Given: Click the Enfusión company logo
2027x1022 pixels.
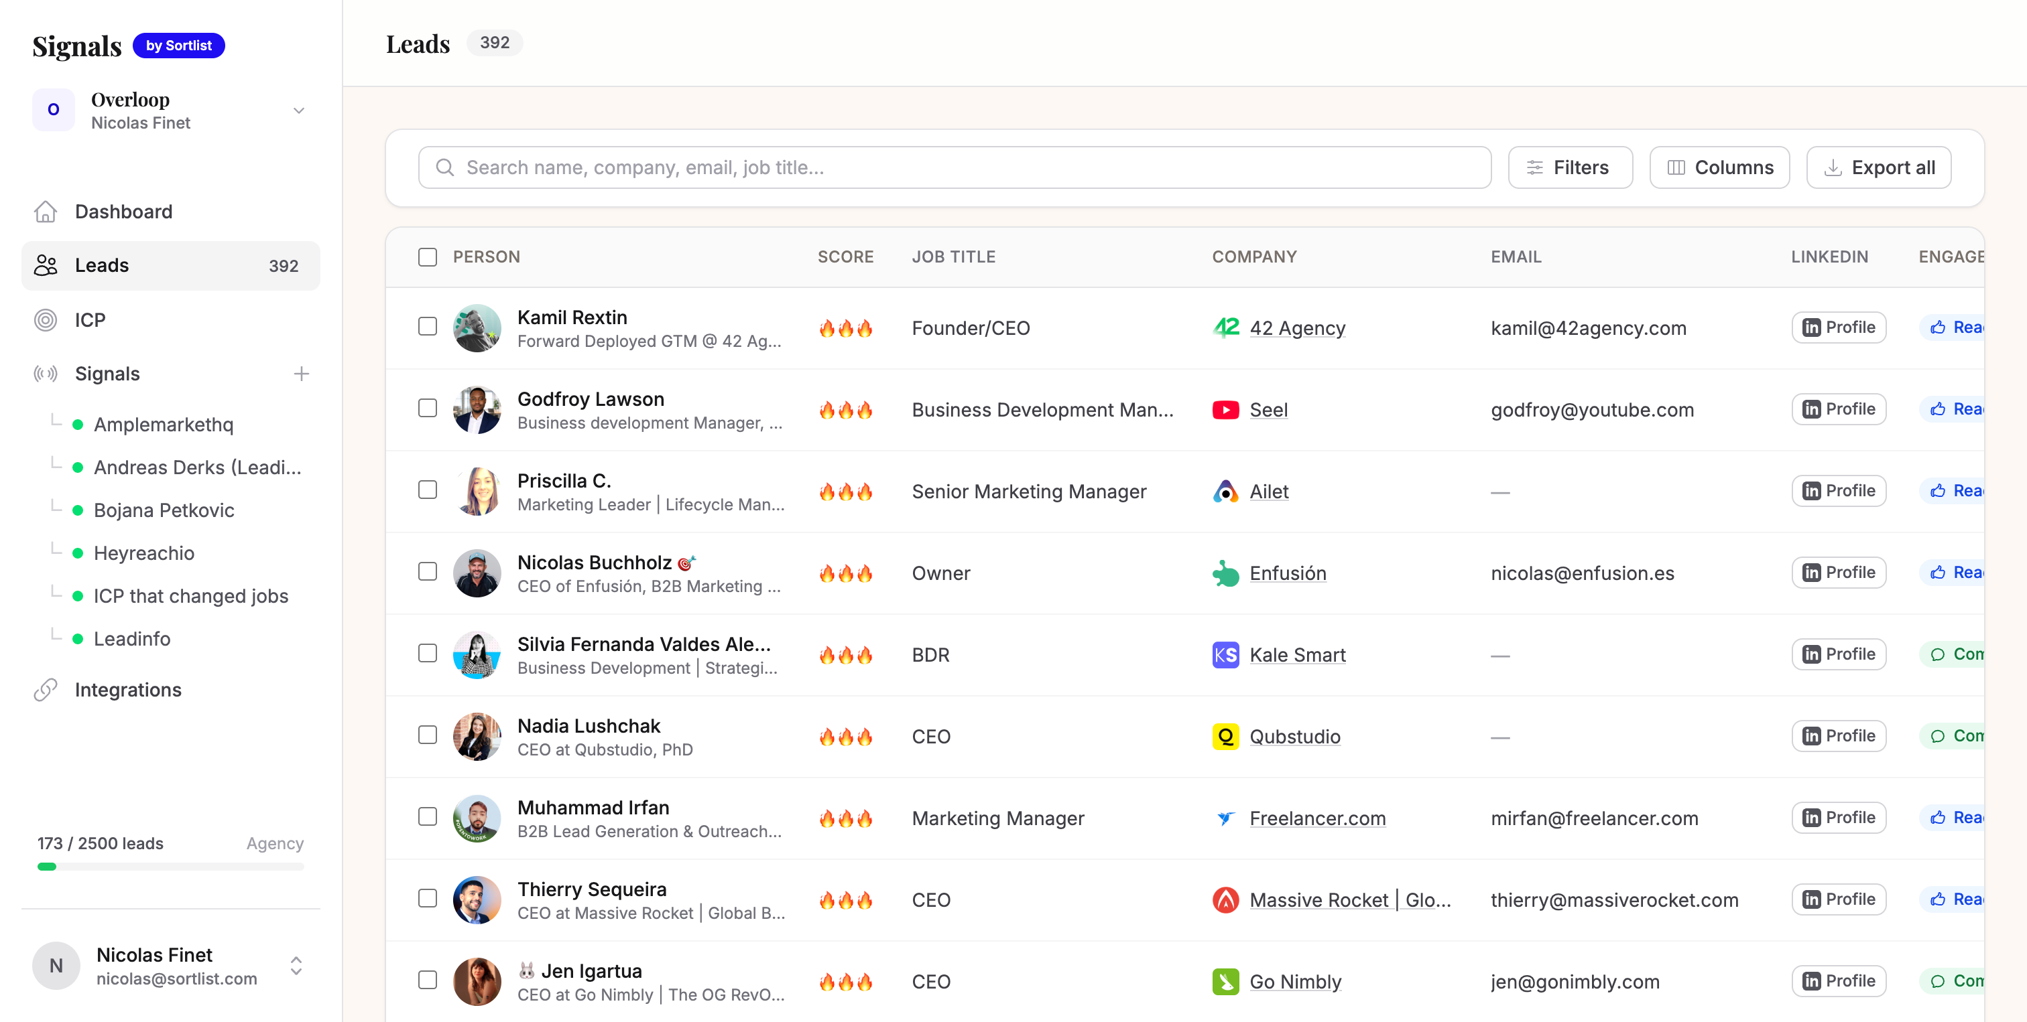Looking at the screenshot, I should [1226, 573].
